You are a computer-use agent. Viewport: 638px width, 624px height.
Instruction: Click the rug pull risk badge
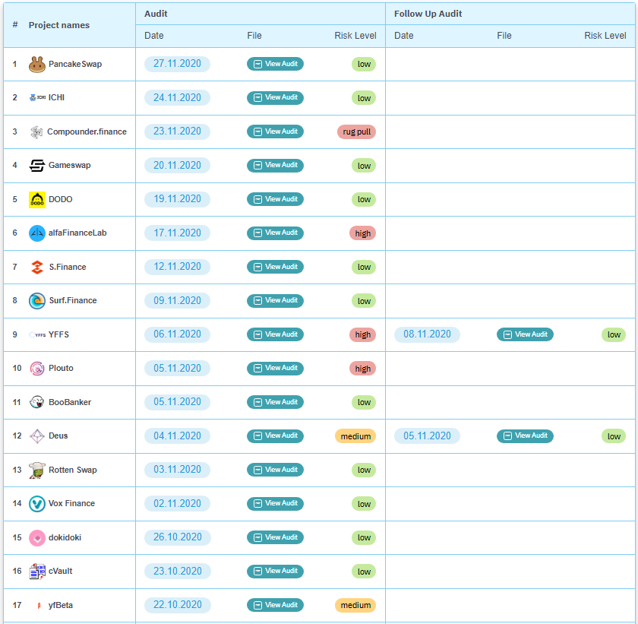coord(356,132)
